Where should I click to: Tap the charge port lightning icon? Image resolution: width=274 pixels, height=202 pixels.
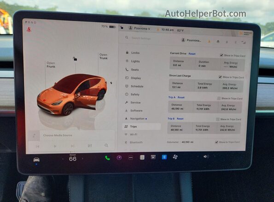(111, 83)
